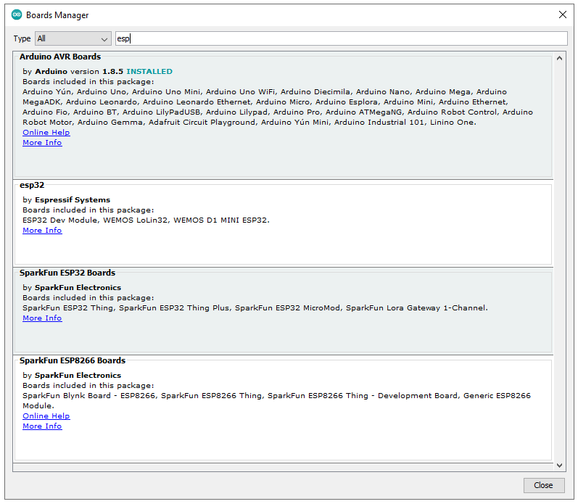
Task: Open Online Help link under Arduino AVR Boards
Action: [46, 133]
